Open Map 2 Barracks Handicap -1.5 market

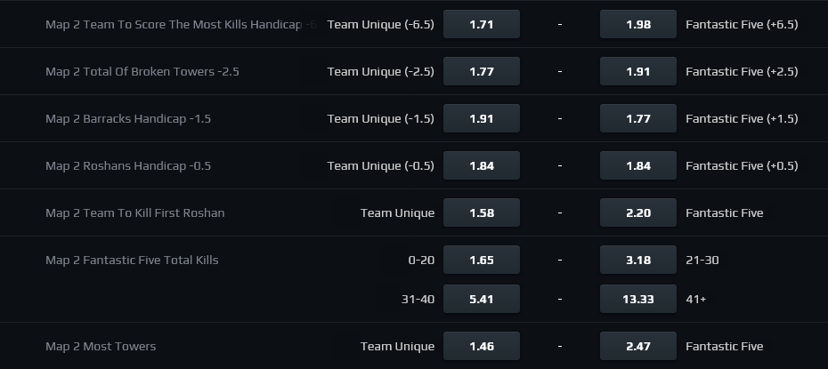pos(128,118)
